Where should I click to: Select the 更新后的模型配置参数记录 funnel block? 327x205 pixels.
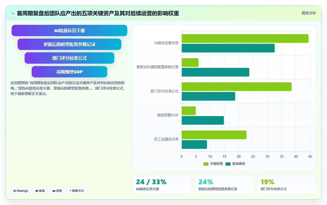[69, 44]
